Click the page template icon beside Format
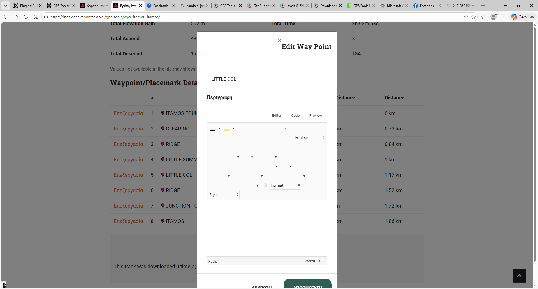The image size is (538, 289). click(x=265, y=185)
